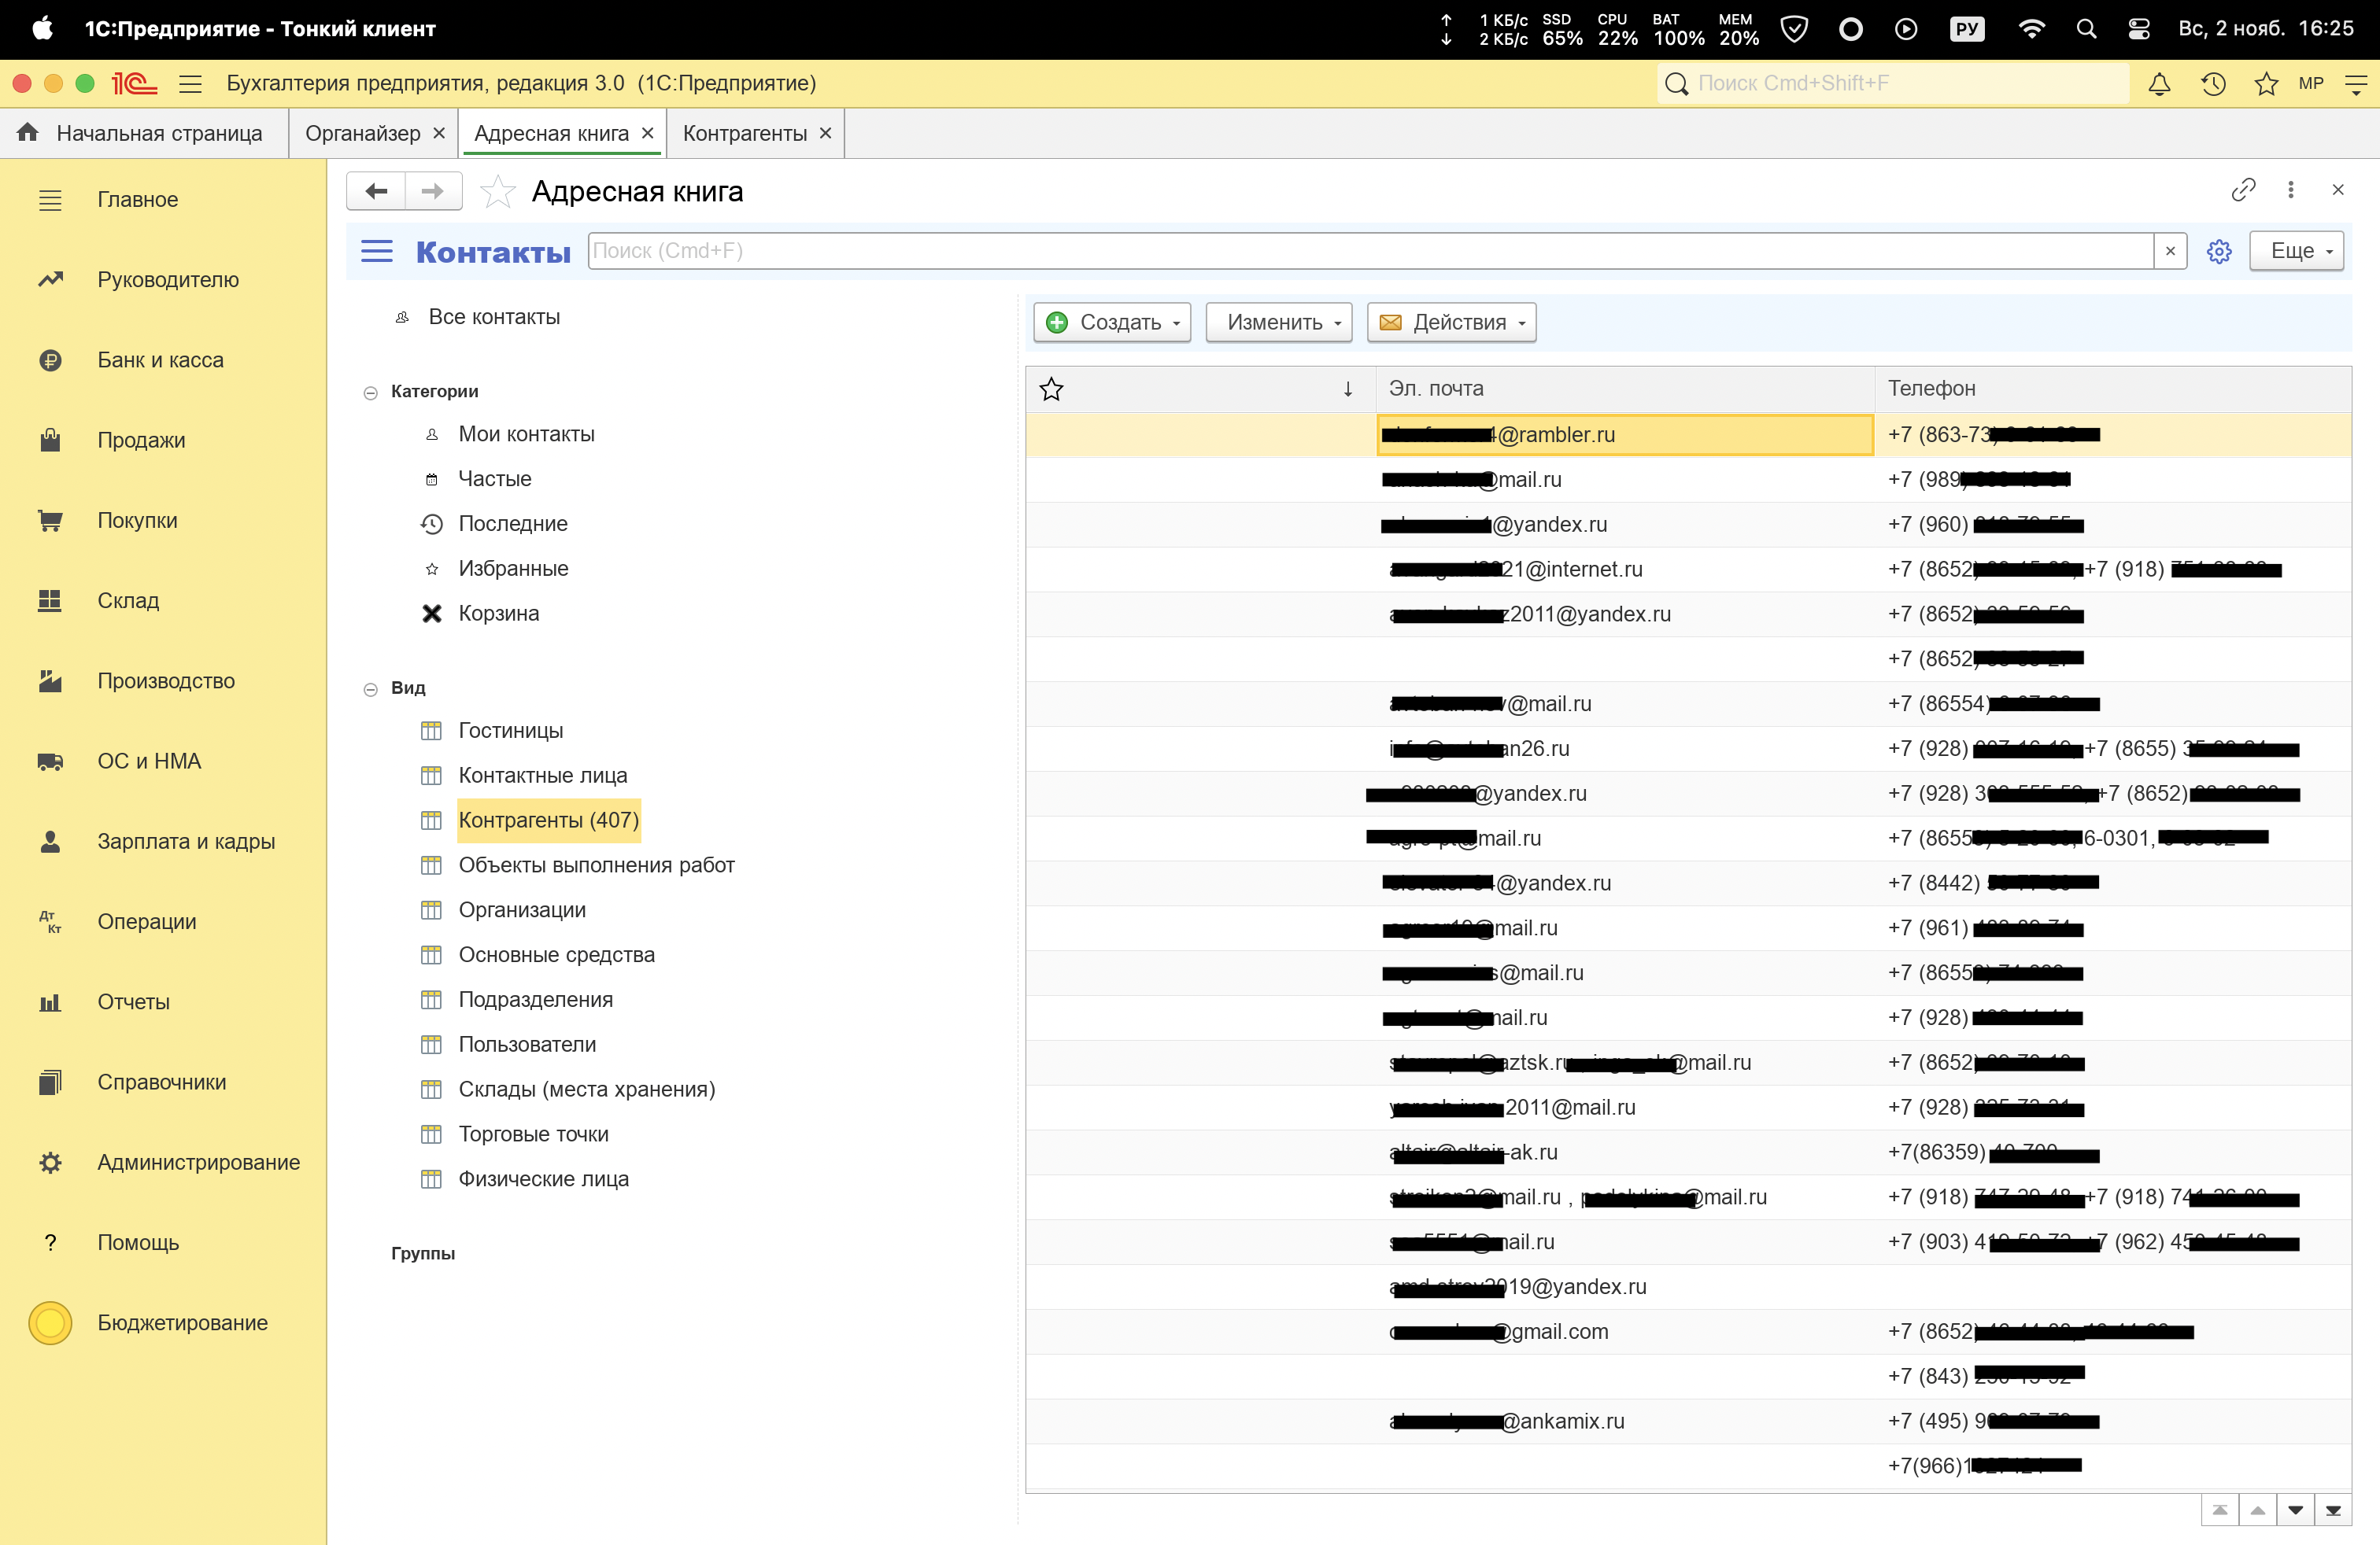Switch to the Контрагенты tab

click(744, 134)
